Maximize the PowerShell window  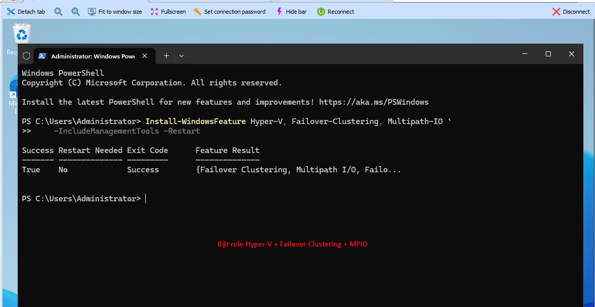548,54
